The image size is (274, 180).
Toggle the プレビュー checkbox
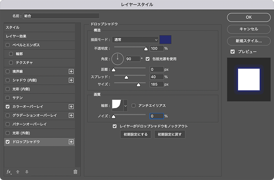233,52
